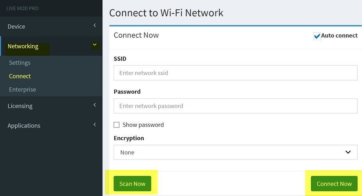Click the Device section arrow icon

pos(95,25)
